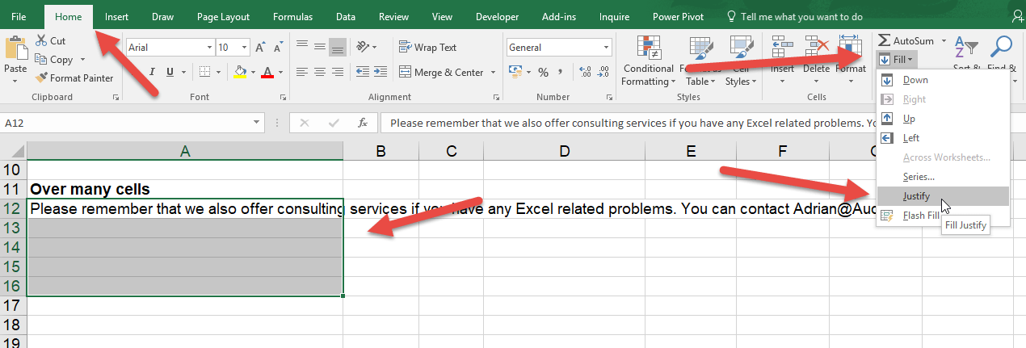Click the accounting number format icon
Viewport: 1026px width, 348px height.
[x=515, y=72]
